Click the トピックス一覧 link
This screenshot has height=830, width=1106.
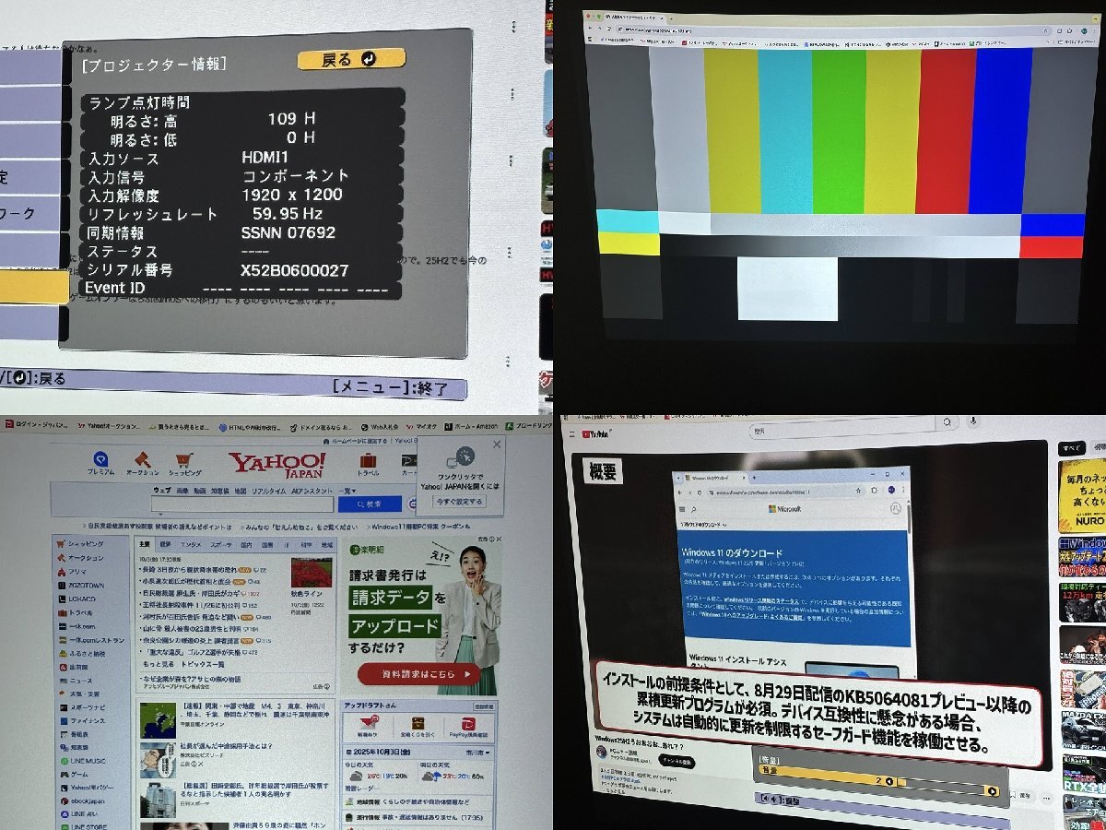coord(203,663)
